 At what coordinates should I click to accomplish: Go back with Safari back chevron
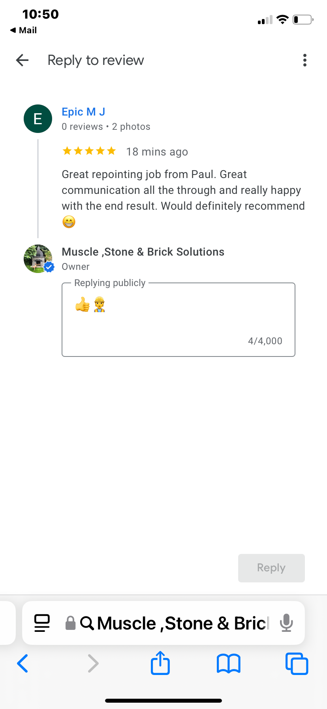pyautogui.click(x=23, y=664)
